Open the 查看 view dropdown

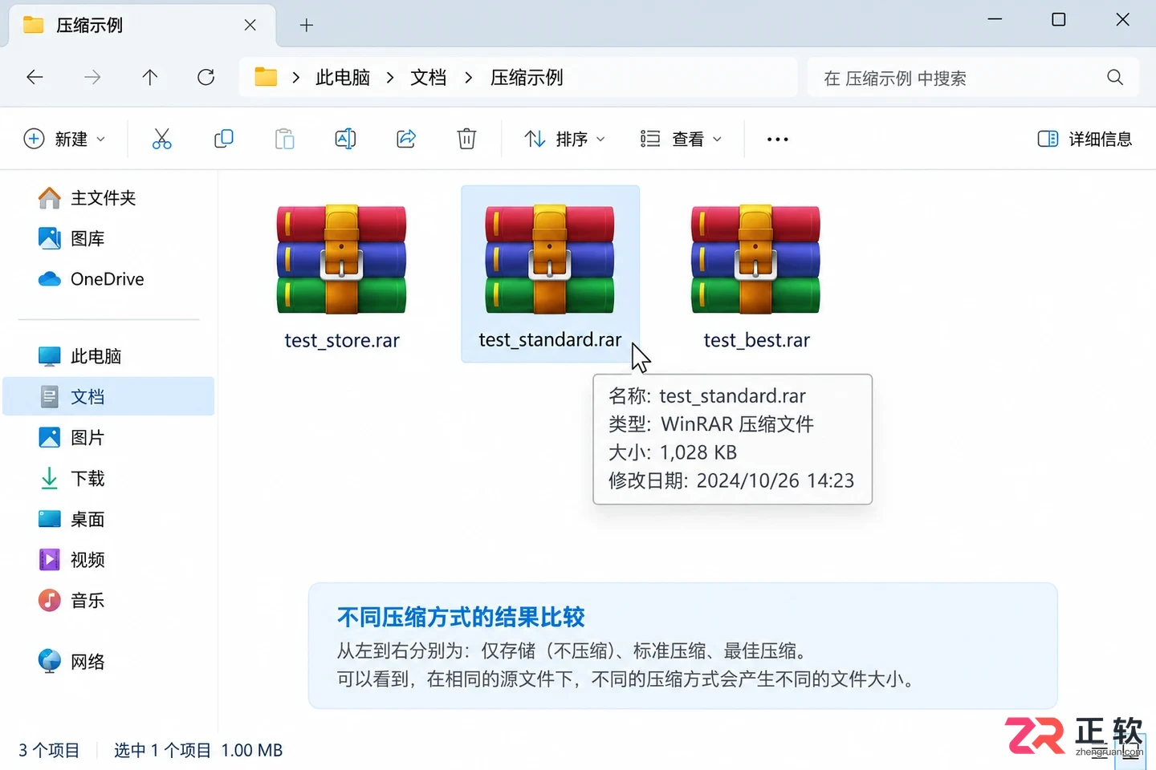(681, 139)
